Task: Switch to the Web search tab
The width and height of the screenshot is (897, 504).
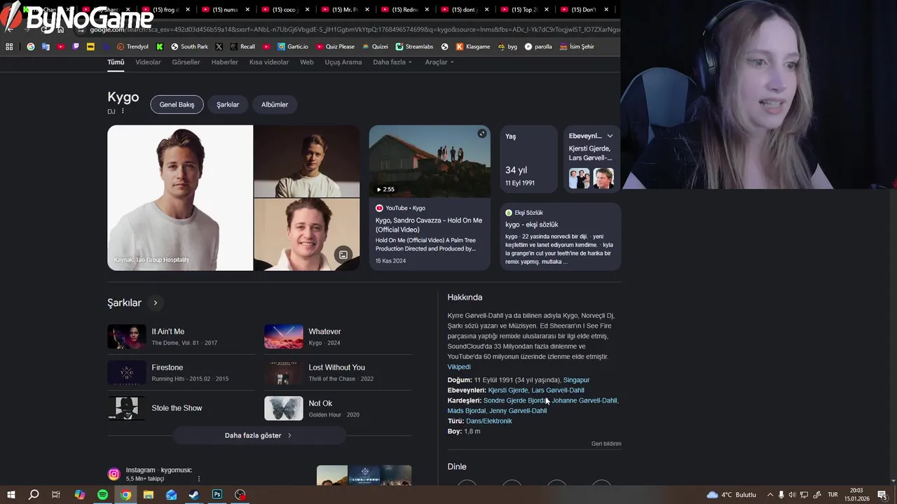Action: (307, 62)
